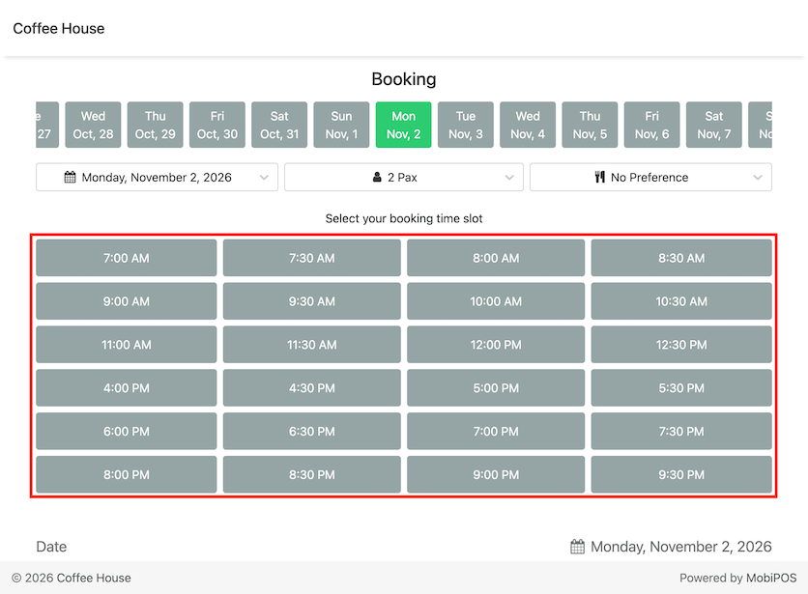Reserve the 11:30 AM slot
808x594 pixels.
312,345
